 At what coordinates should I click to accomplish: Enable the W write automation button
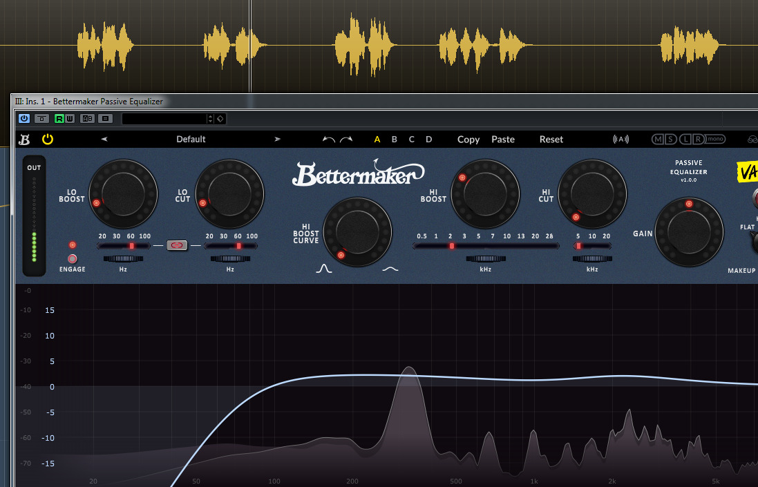pos(70,118)
